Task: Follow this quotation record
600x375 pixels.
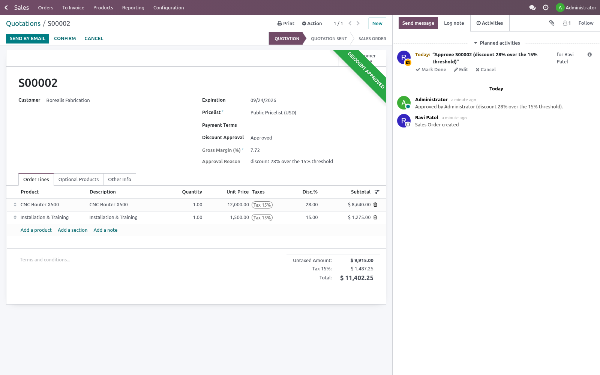Action: (586, 23)
